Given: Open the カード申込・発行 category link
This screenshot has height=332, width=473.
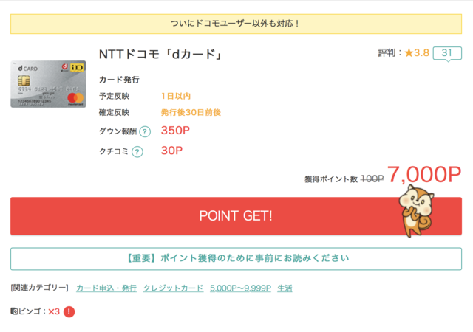Looking at the screenshot, I should pyautogui.click(x=106, y=288).
